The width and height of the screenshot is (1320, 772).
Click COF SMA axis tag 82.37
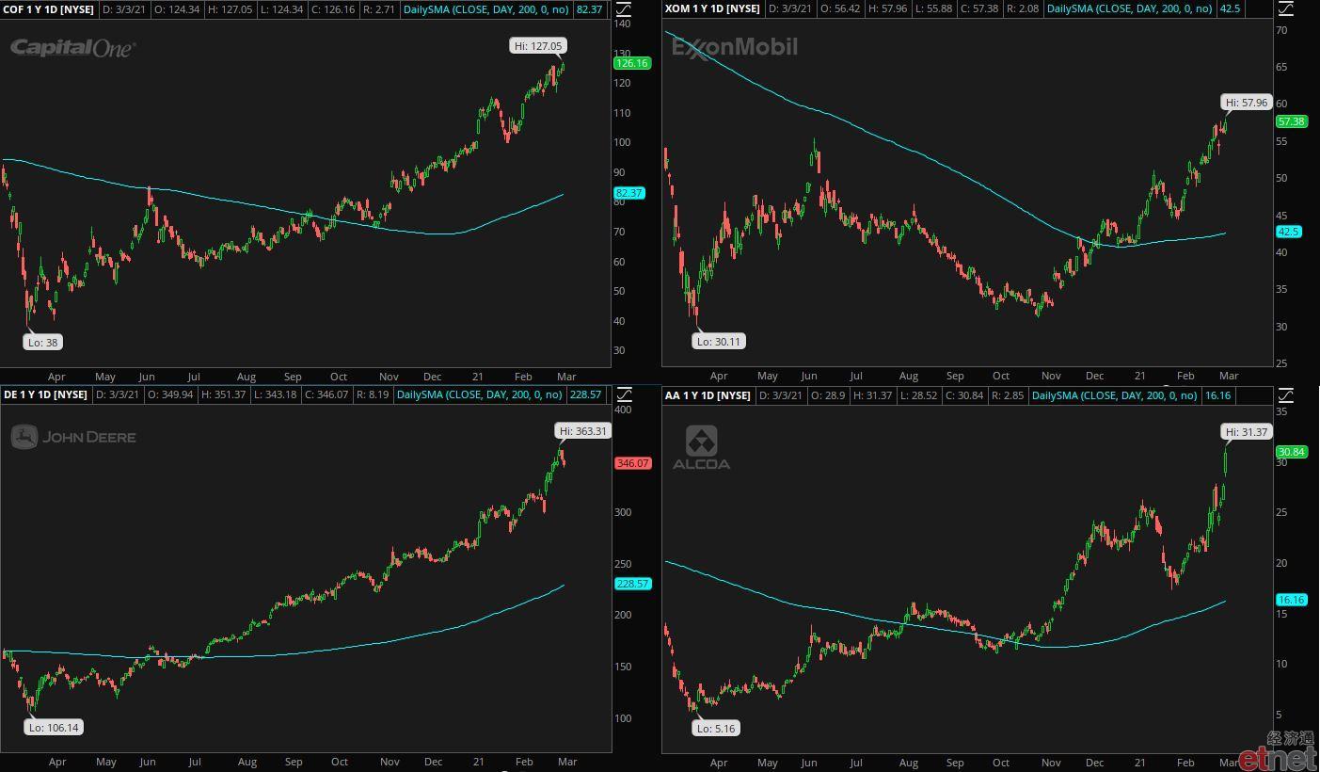628,193
